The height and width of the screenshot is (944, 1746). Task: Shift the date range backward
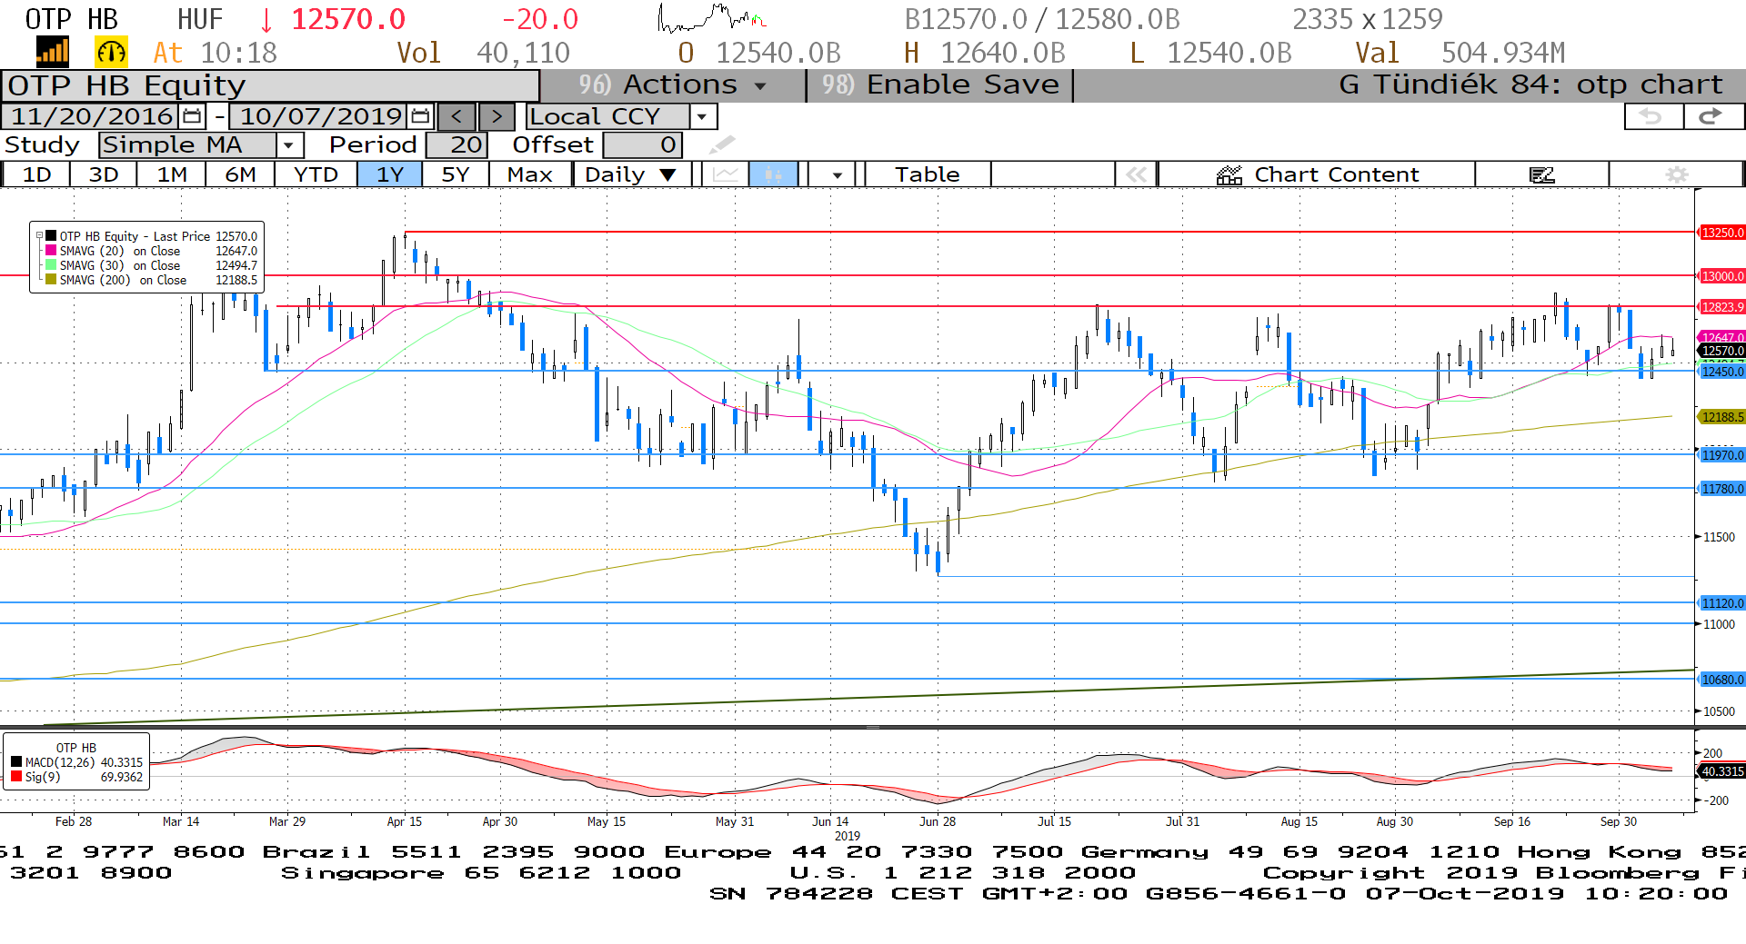[457, 116]
